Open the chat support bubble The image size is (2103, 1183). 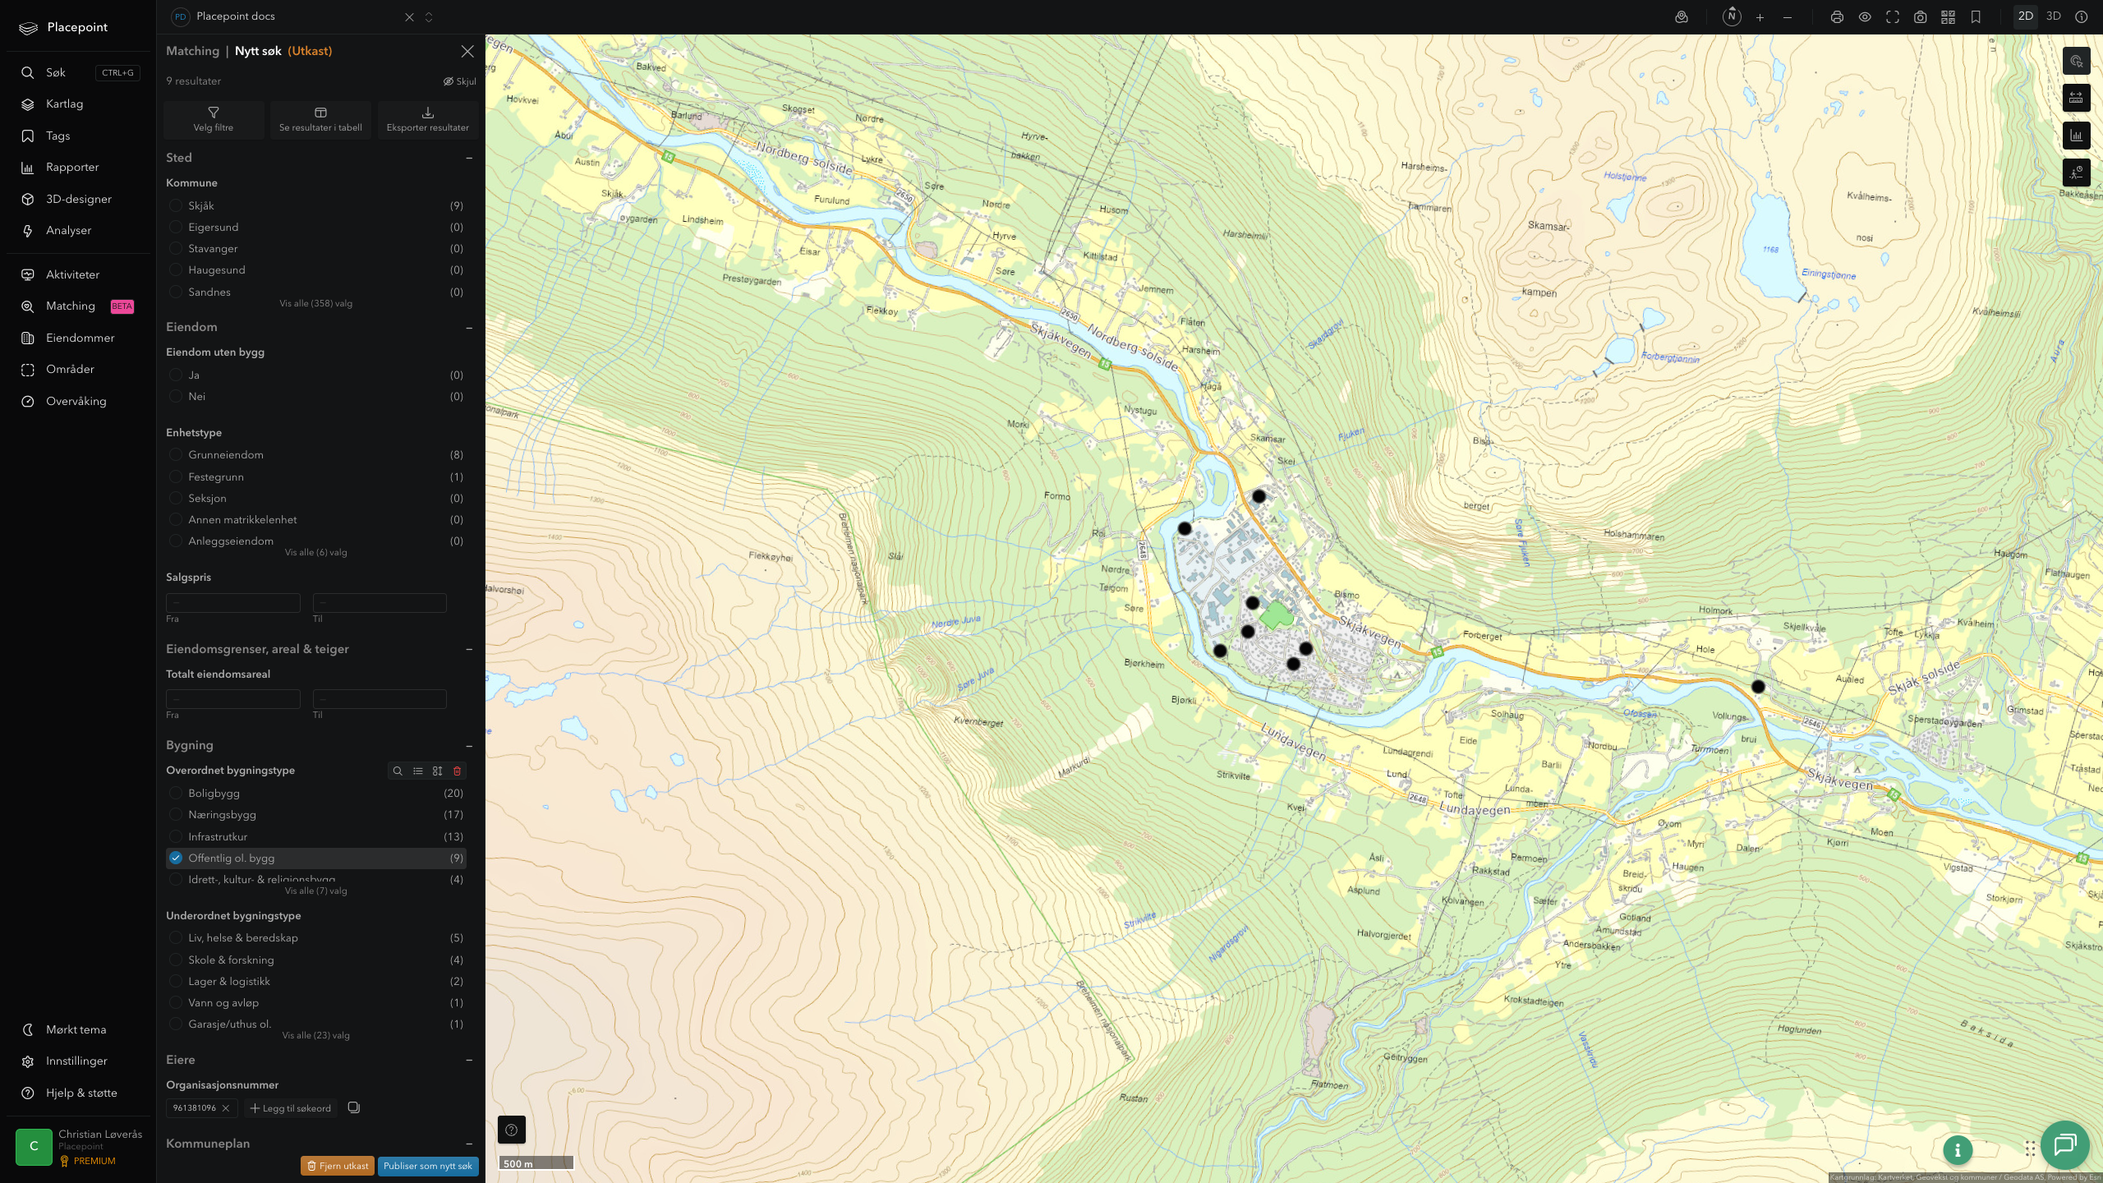[2064, 1144]
